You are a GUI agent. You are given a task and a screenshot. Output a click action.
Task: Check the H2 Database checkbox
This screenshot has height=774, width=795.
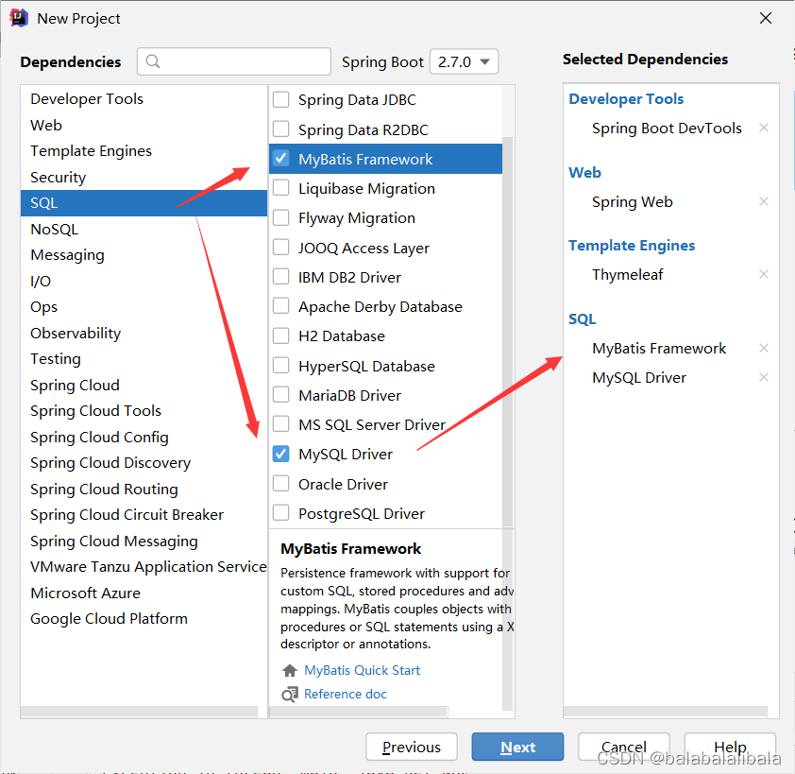click(x=280, y=336)
